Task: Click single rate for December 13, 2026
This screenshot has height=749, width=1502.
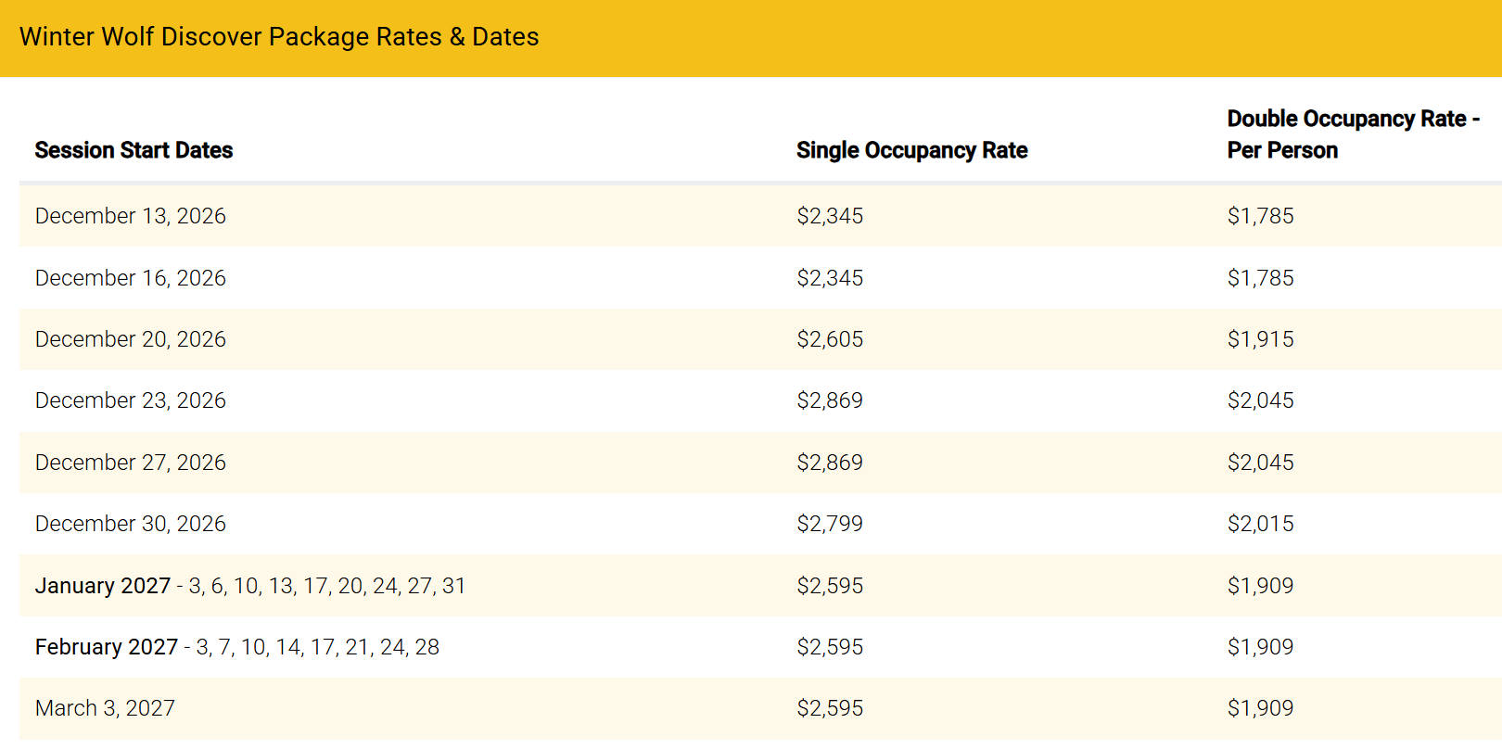Action: coord(830,216)
